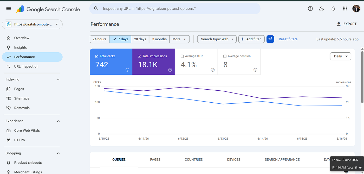
Task: Select the 24 hours date range
Action: 100,39
